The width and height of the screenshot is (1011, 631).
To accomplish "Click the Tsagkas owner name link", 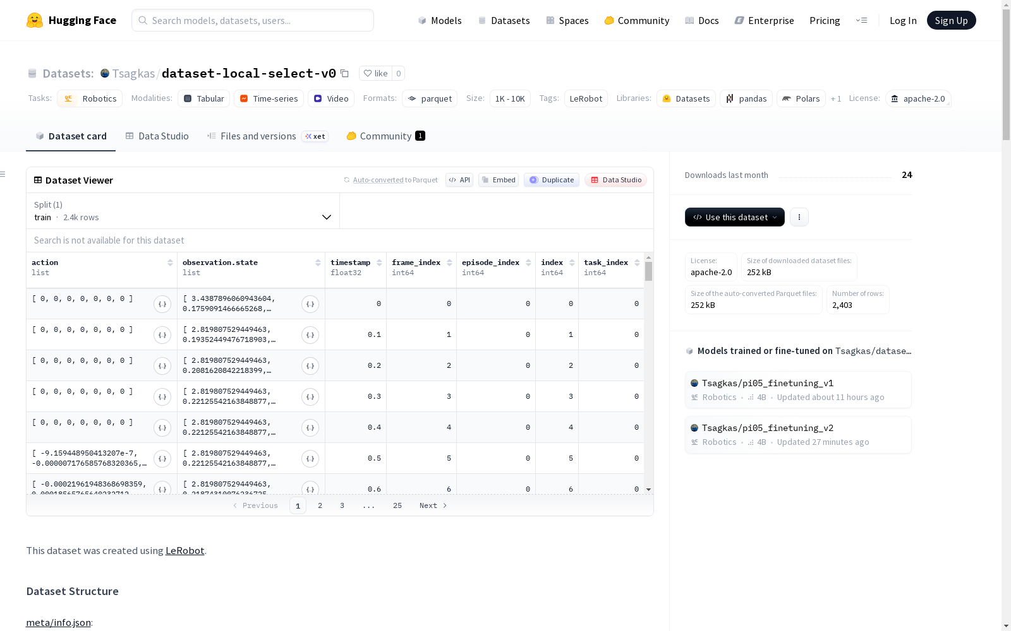I will 133,73.
